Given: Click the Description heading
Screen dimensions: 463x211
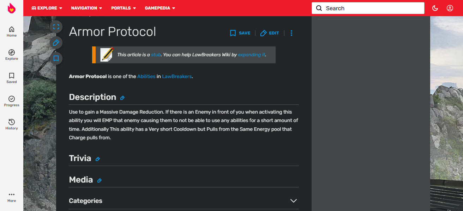Looking at the screenshot, I should [x=92, y=97].
